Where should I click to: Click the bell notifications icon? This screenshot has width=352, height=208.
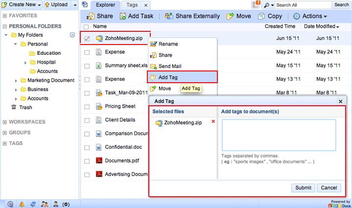(22, 204)
